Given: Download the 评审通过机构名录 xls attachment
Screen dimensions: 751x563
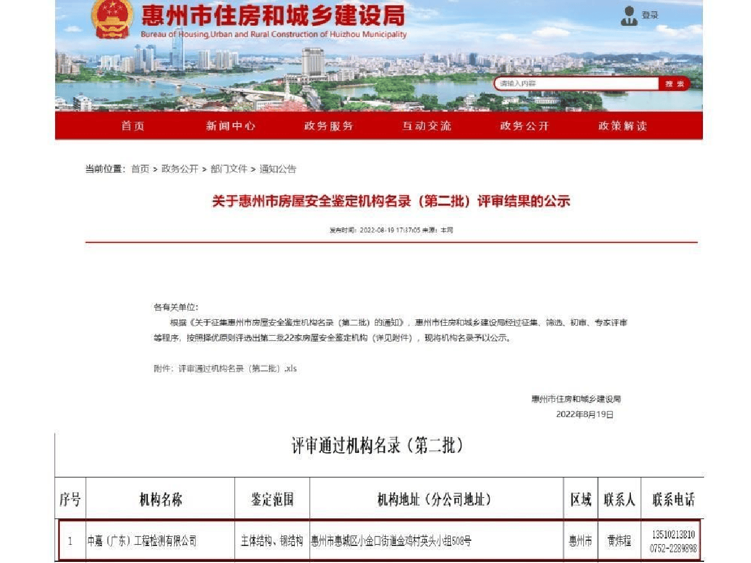Looking at the screenshot, I should click(x=237, y=369).
